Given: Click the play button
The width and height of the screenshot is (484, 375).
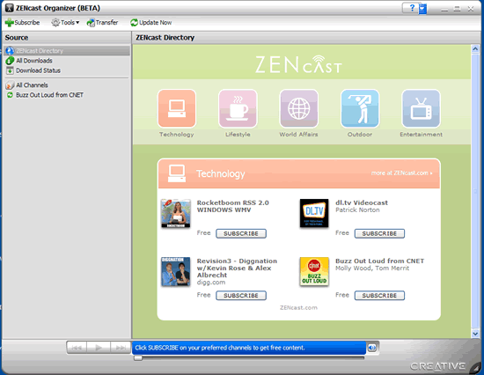Looking at the screenshot, I should pyautogui.click(x=99, y=348).
